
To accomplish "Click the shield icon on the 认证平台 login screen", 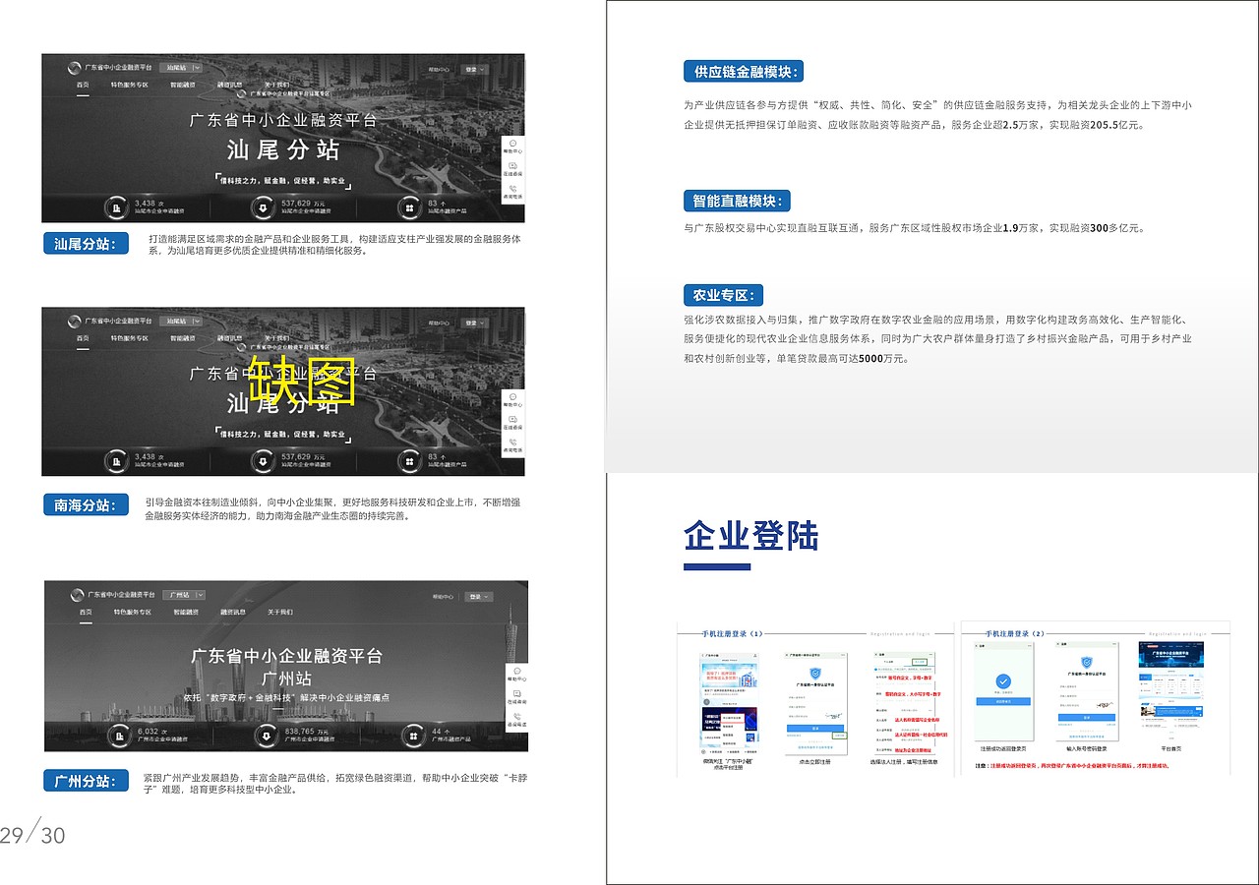I will (815, 673).
